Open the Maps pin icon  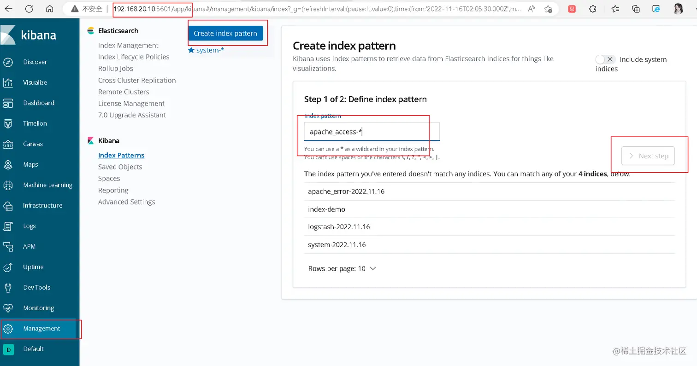(x=8, y=164)
